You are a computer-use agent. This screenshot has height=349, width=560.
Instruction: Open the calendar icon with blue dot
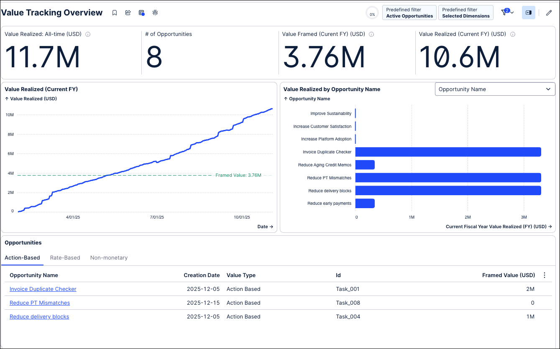click(x=142, y=13)
